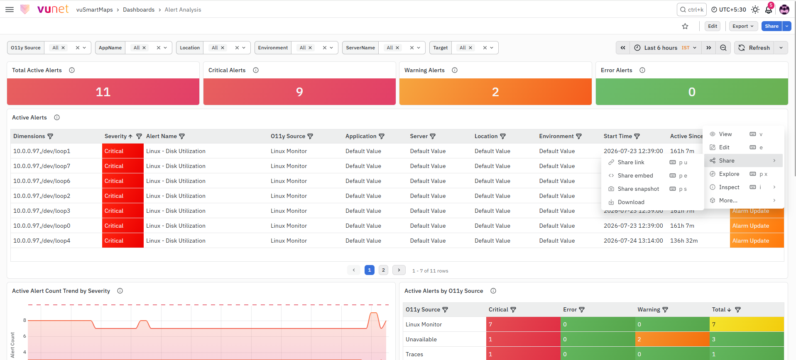Toggle the light/dark theme sun icon
This screenshot has width=796, height=360.
click(x=755, y=10)
